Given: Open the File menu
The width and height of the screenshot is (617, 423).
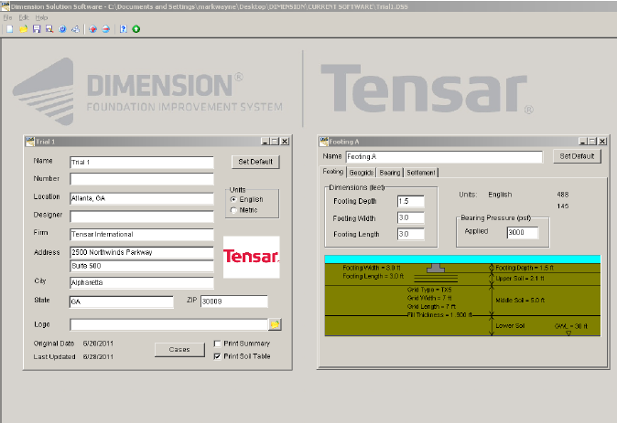Looking at the screenshot, I should [x=9, y=17].
